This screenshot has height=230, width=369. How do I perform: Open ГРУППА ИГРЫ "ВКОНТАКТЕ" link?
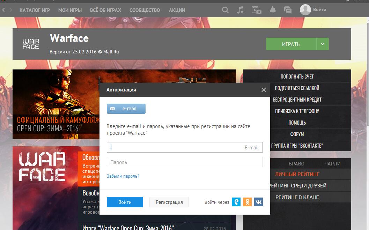(297, 146)
